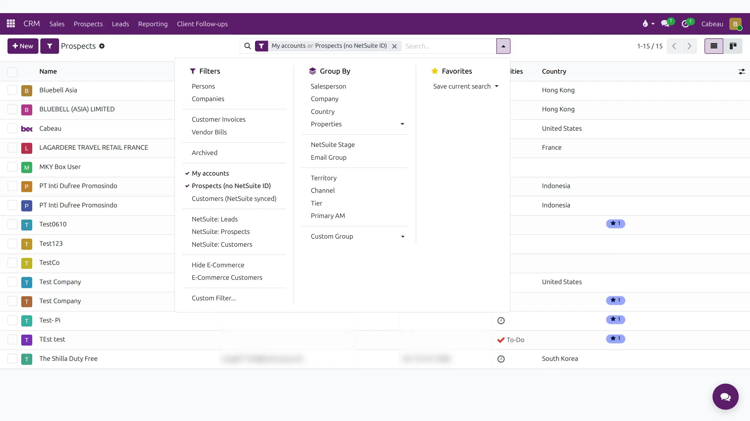
Task: Click the Search input field
Action: (x=449, y=46)
